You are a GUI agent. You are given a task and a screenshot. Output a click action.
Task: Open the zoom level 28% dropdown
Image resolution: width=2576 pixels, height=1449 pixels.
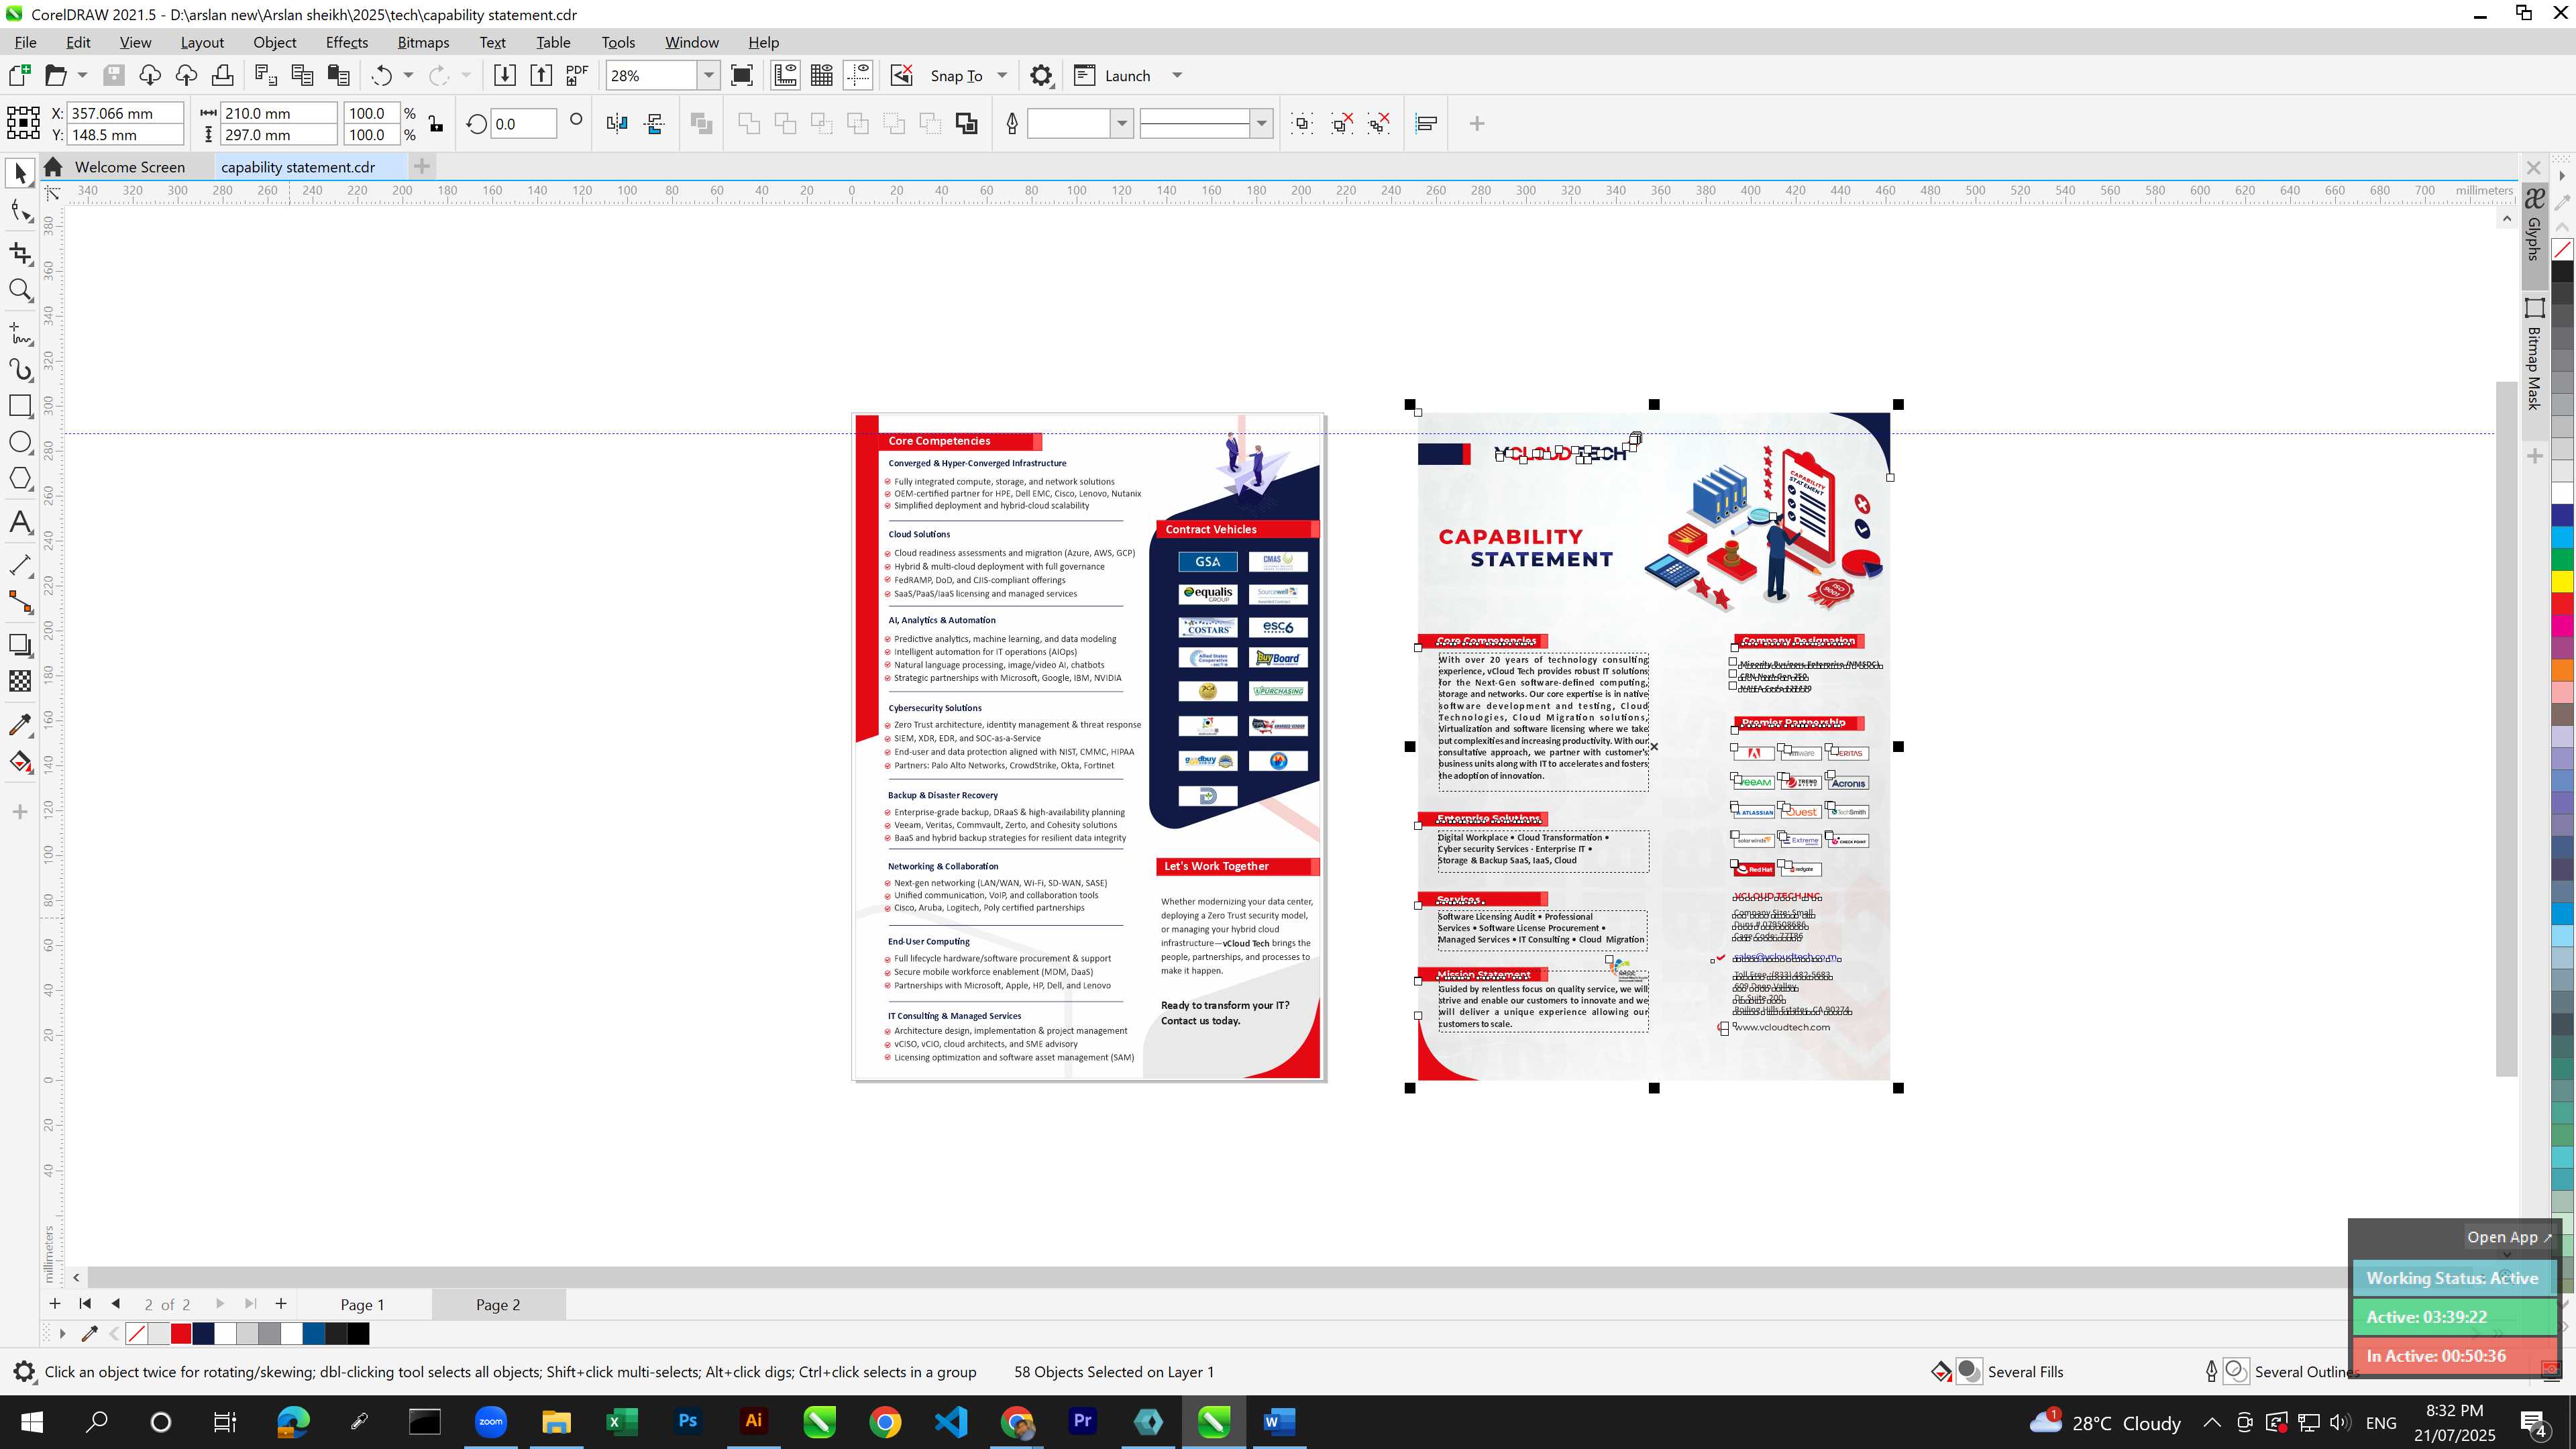point(709,75)
